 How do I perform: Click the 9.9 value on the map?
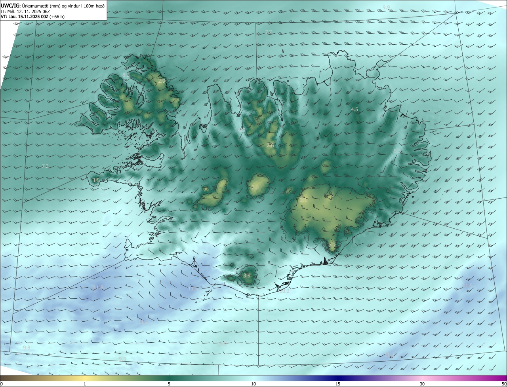(386, 7)
